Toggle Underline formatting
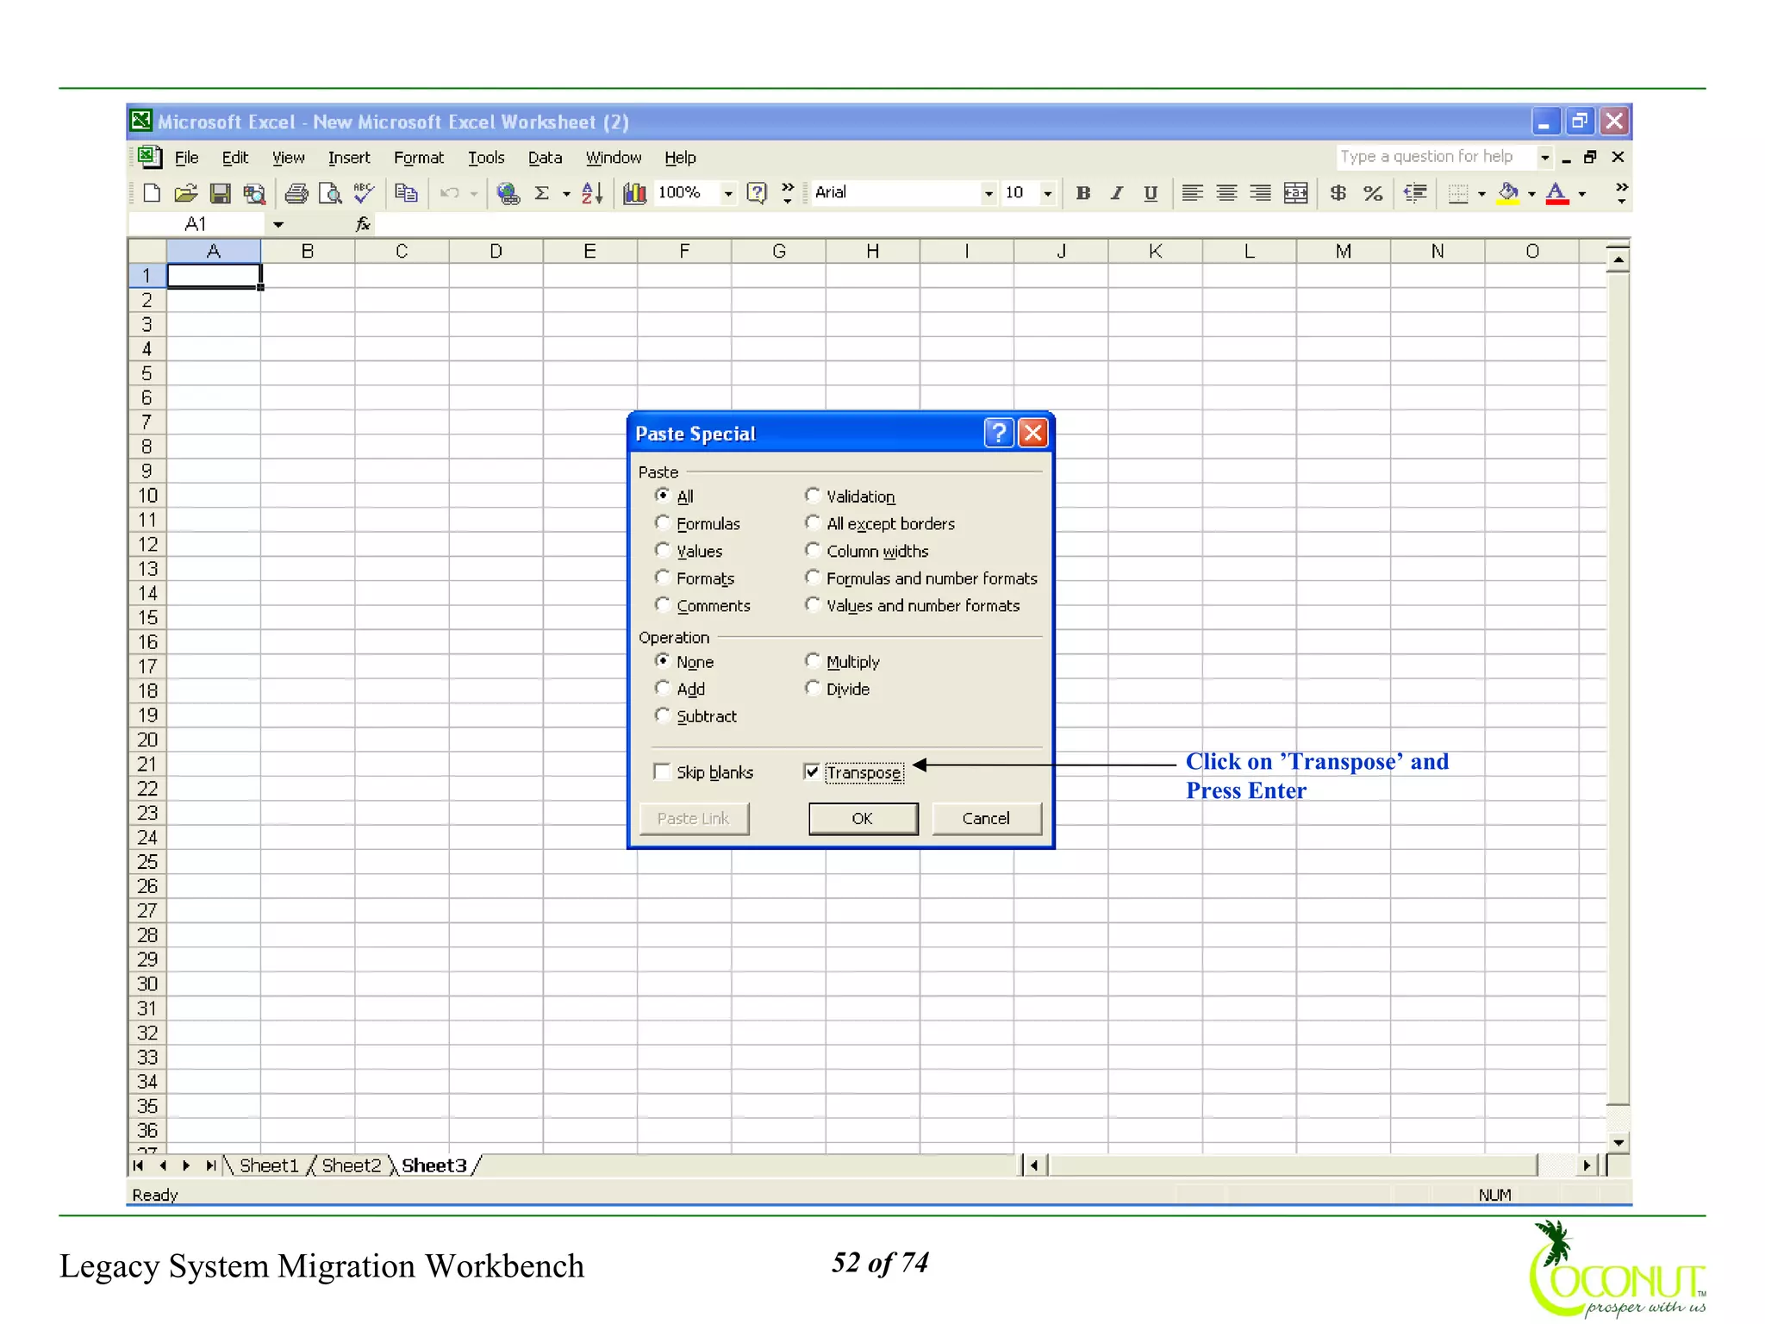 click(x=1151, y=193)
